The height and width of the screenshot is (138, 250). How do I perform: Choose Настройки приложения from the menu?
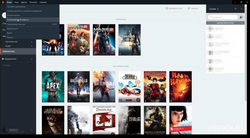tap(33, 7)
